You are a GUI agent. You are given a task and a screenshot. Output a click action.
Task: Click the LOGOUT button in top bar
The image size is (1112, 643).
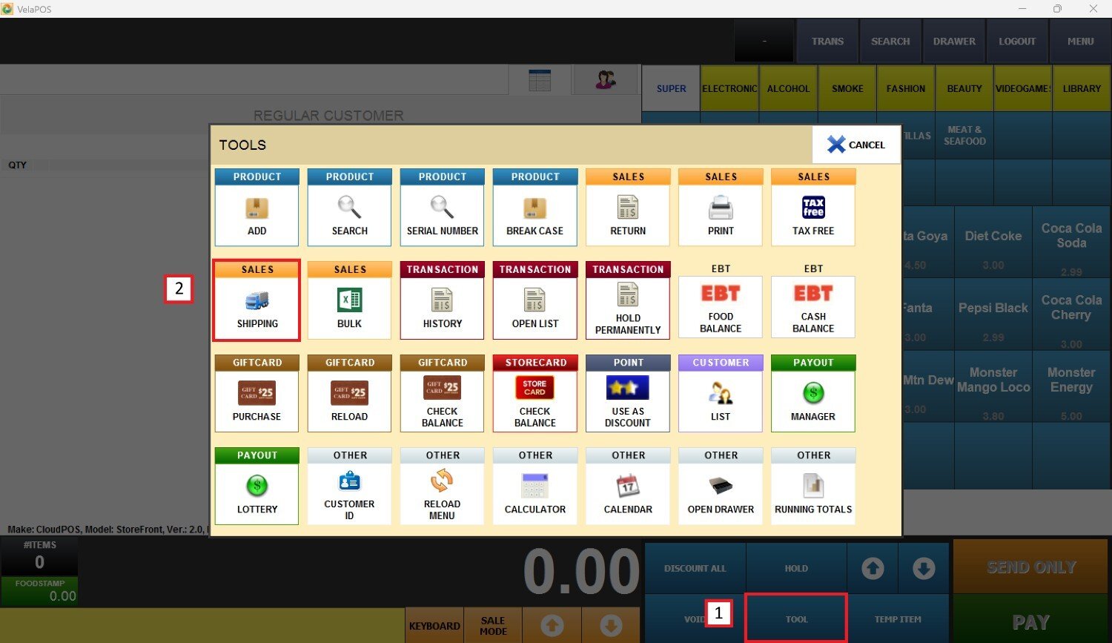click(1016, 42)
